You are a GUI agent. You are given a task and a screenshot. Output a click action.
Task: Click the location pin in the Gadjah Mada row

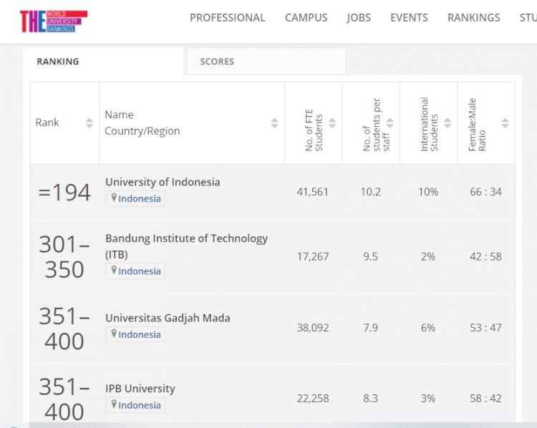pos(114,334)
